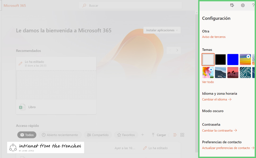Image resolution: width=256 pixels, height=158 pixels.
Task: Click the Cargar upload button
Action: 159,135
